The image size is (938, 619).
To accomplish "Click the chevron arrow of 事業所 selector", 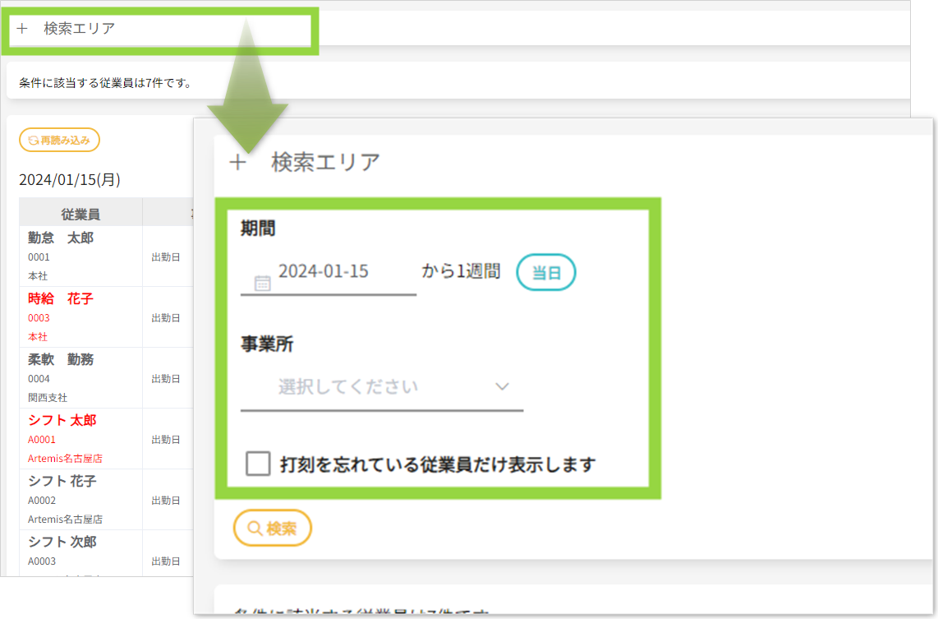I will pyautogui.click(x=503, y=386).
